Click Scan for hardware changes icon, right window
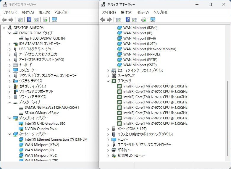The width and height of the screenshot is (231, 169). (153, 19)
